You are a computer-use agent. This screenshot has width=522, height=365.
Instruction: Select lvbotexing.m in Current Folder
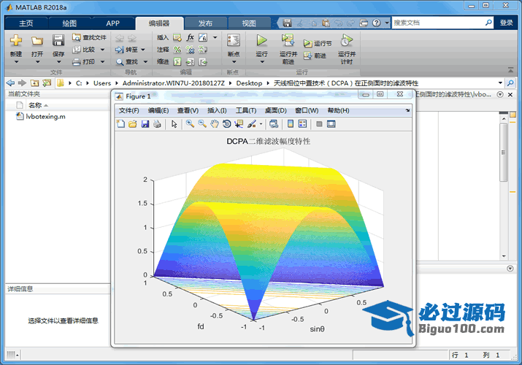45,117
